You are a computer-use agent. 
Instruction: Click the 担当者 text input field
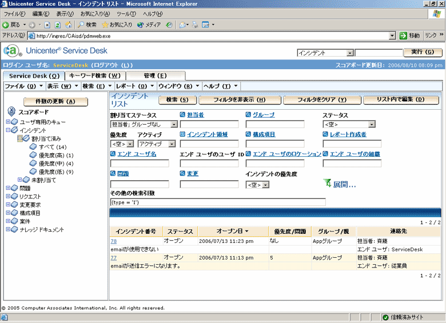pyautogui.click(x=209, y=124)
